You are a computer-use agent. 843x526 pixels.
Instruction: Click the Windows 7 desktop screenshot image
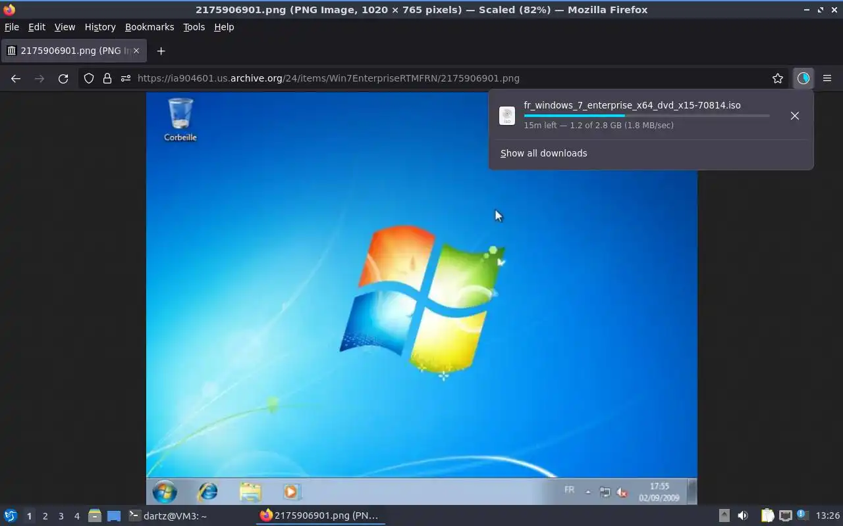(421, 299)
